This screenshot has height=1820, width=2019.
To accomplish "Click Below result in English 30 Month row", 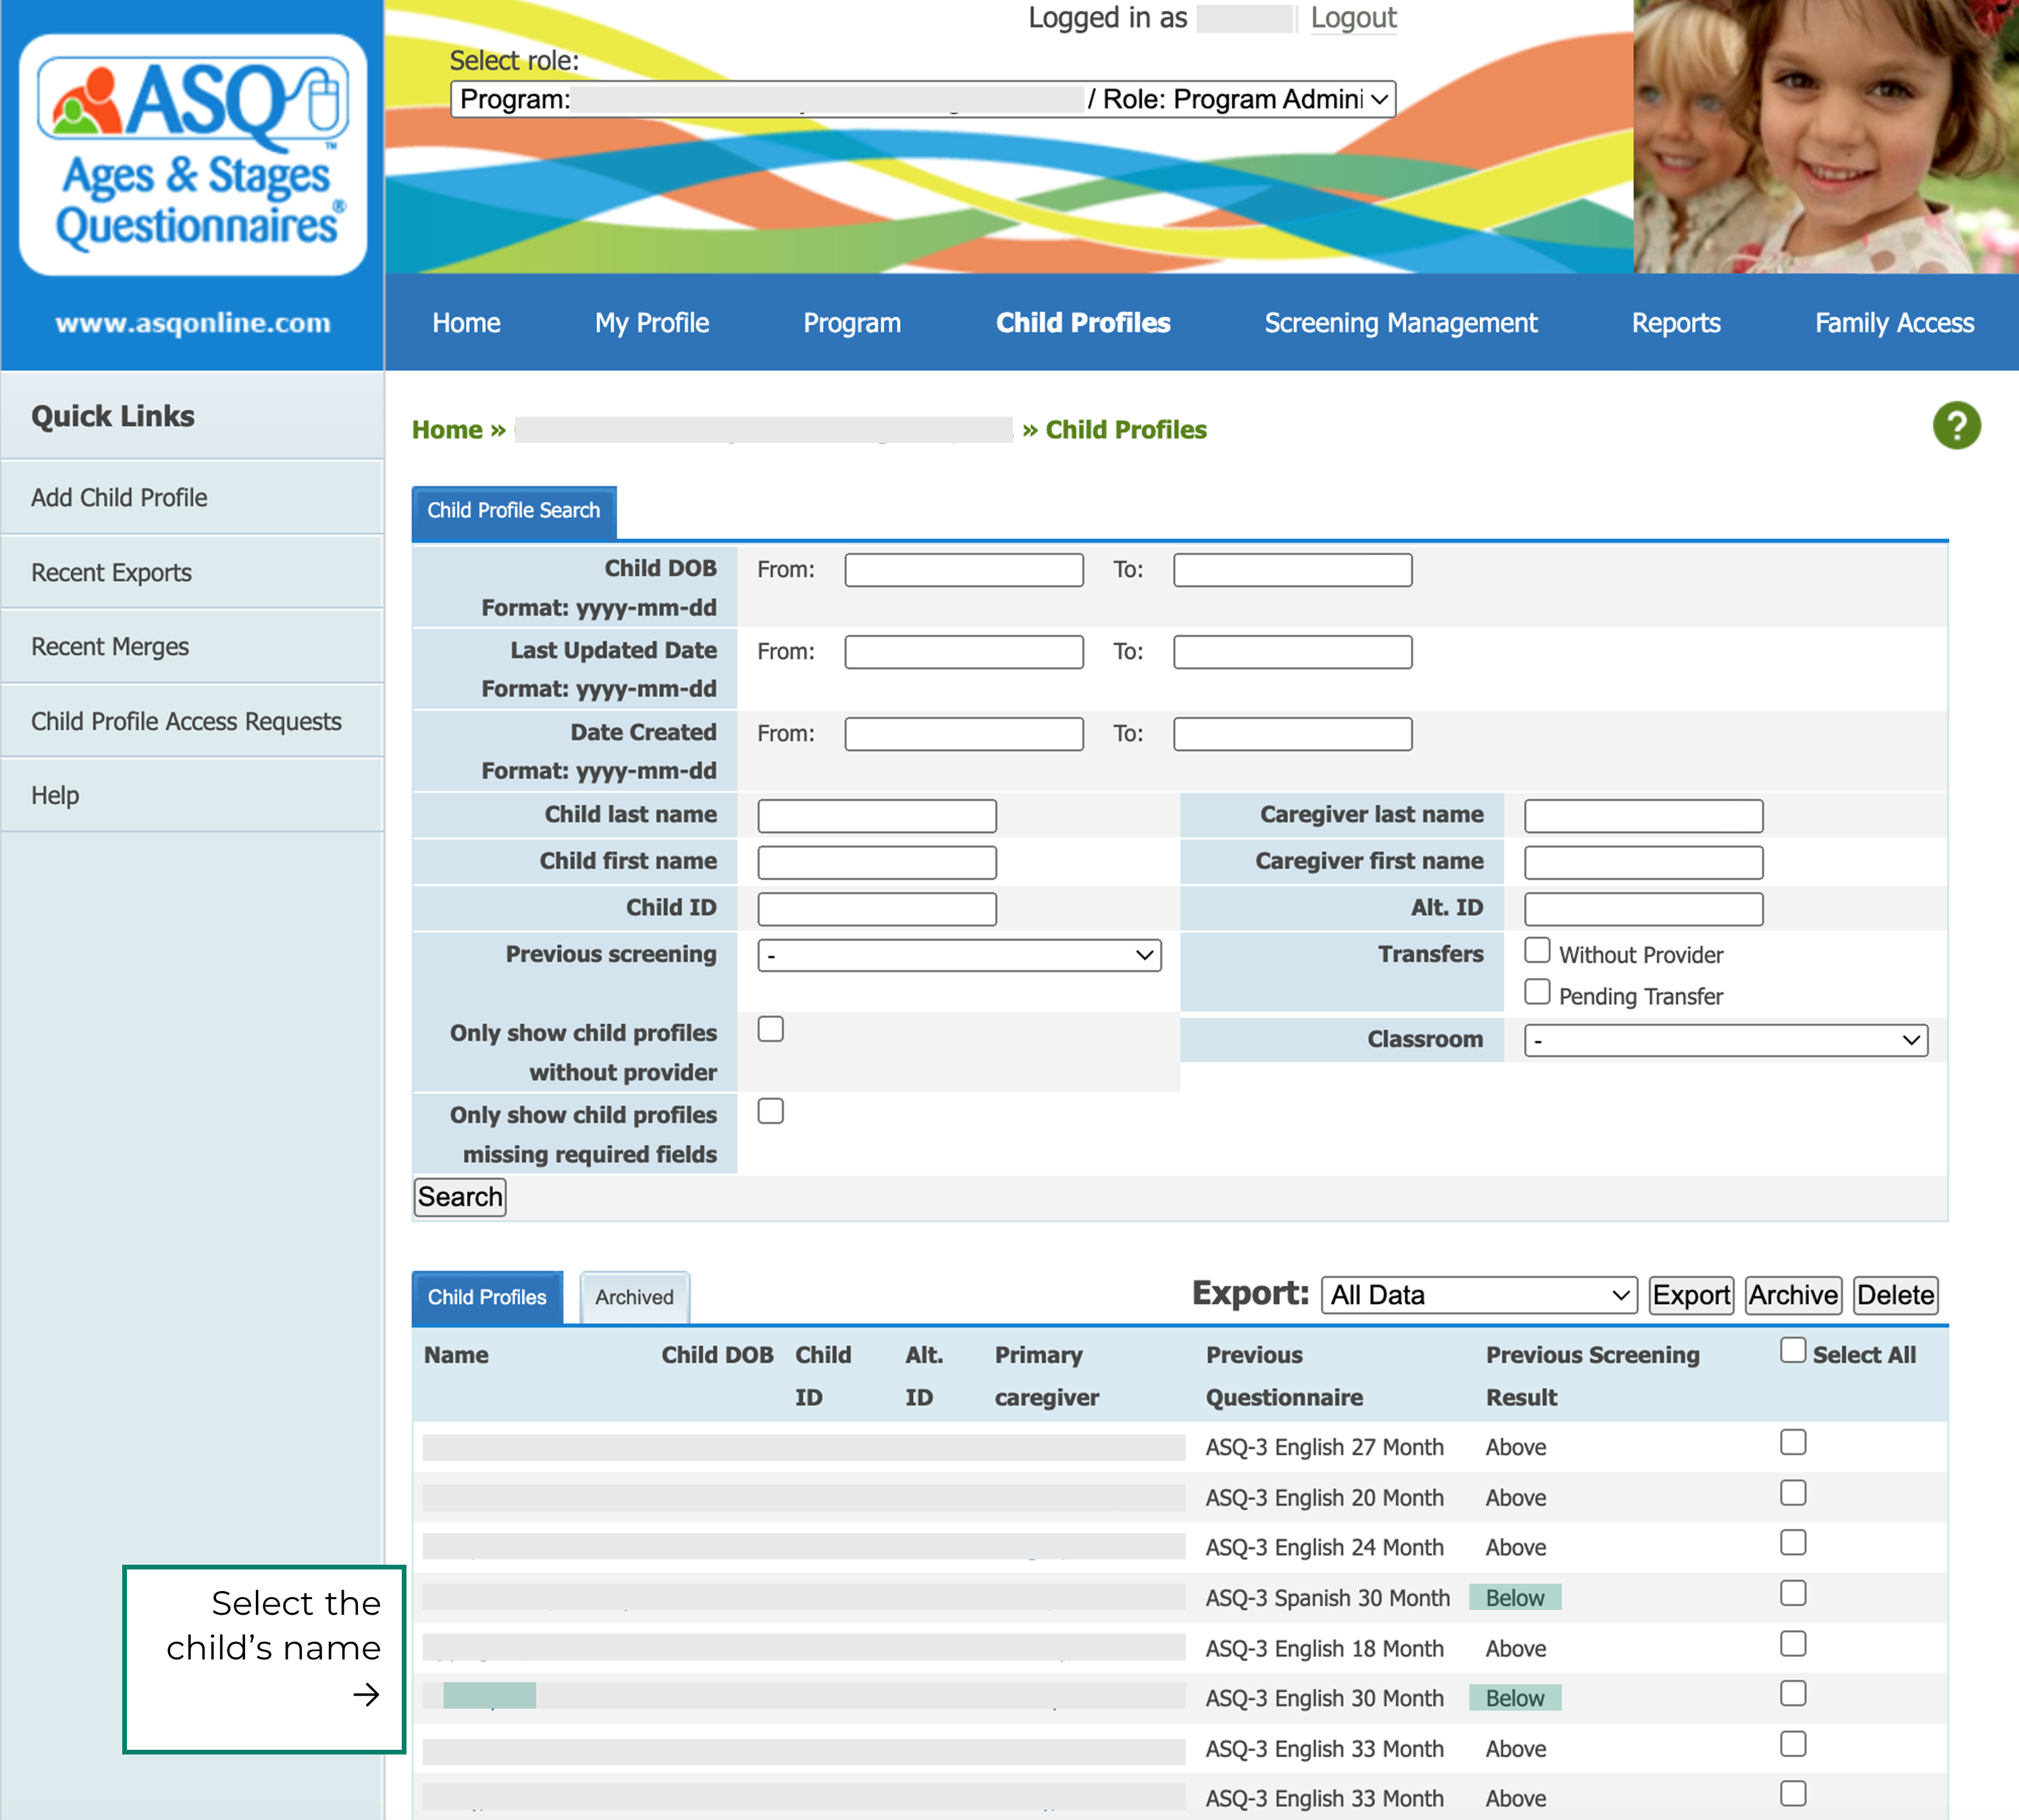I will click(x=1514, y=1698).
